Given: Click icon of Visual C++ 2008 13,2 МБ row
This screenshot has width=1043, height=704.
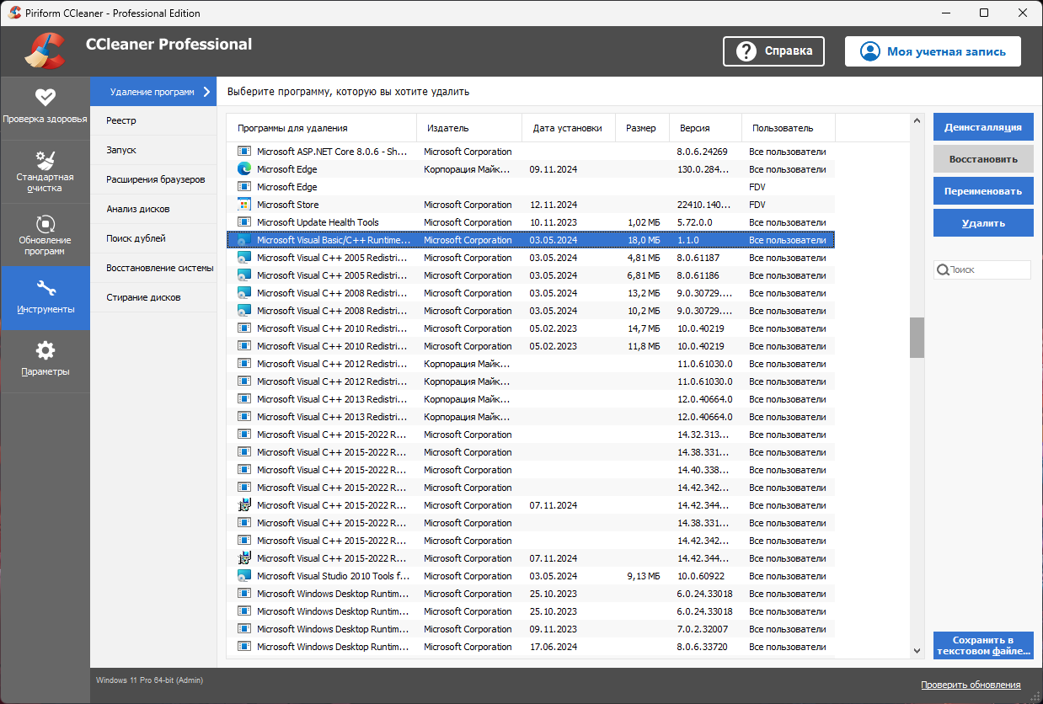Looking at the screenshot, I should 244,293.
